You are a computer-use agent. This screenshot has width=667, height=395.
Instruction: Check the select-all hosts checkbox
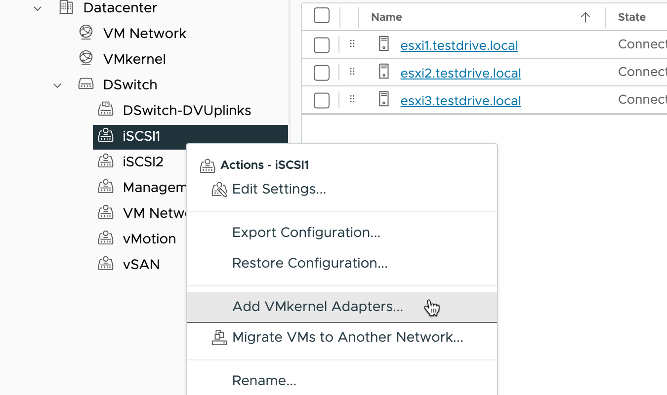tap(322, 16)
